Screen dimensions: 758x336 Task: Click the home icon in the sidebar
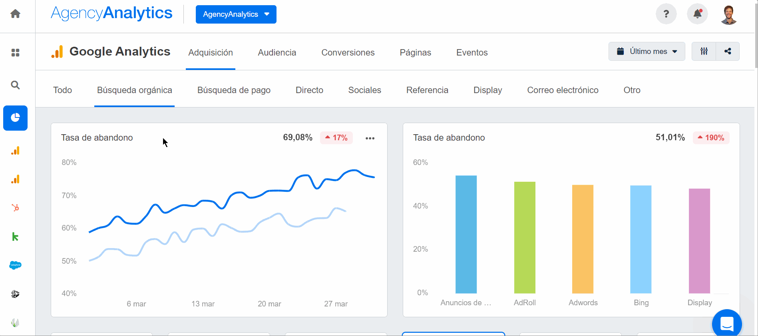15,14
